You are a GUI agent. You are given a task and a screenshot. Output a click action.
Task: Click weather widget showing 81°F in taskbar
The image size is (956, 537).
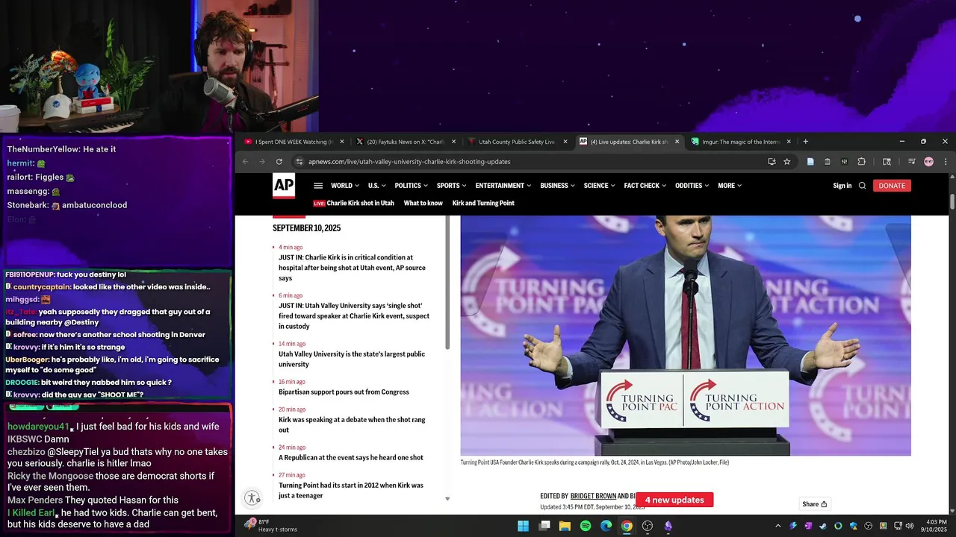272,526
